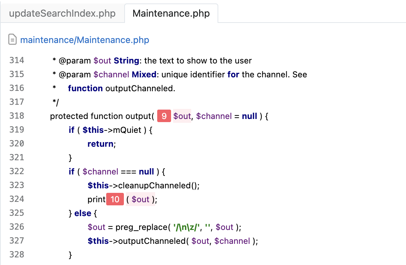
Task: Click the document icon beside the file path
Action: point(12,40)
